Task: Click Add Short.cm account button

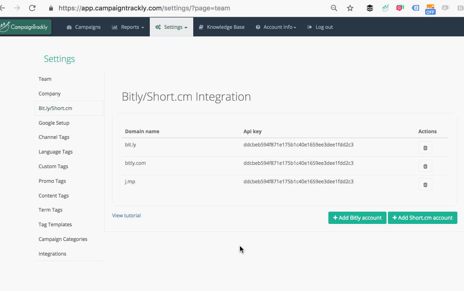Action: (422, 218)
